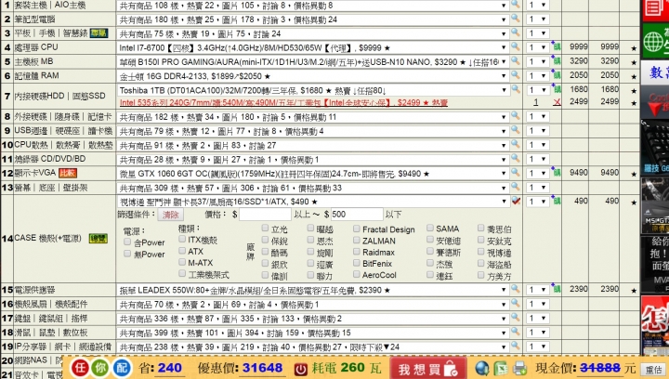Check the 海盜船 brand checkbox
This screenshot has width=669, height=379.
click(481, 263)
